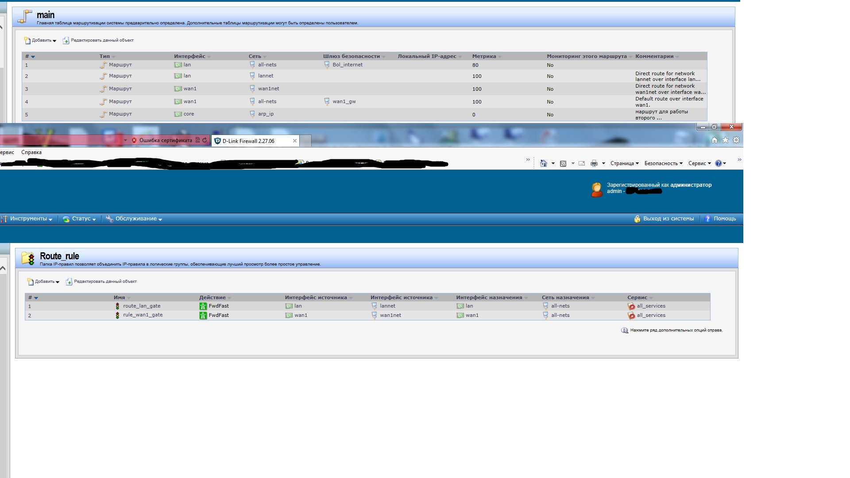Sort by Метрика column header
850x478 pixels.
click(x=484, y=56)
